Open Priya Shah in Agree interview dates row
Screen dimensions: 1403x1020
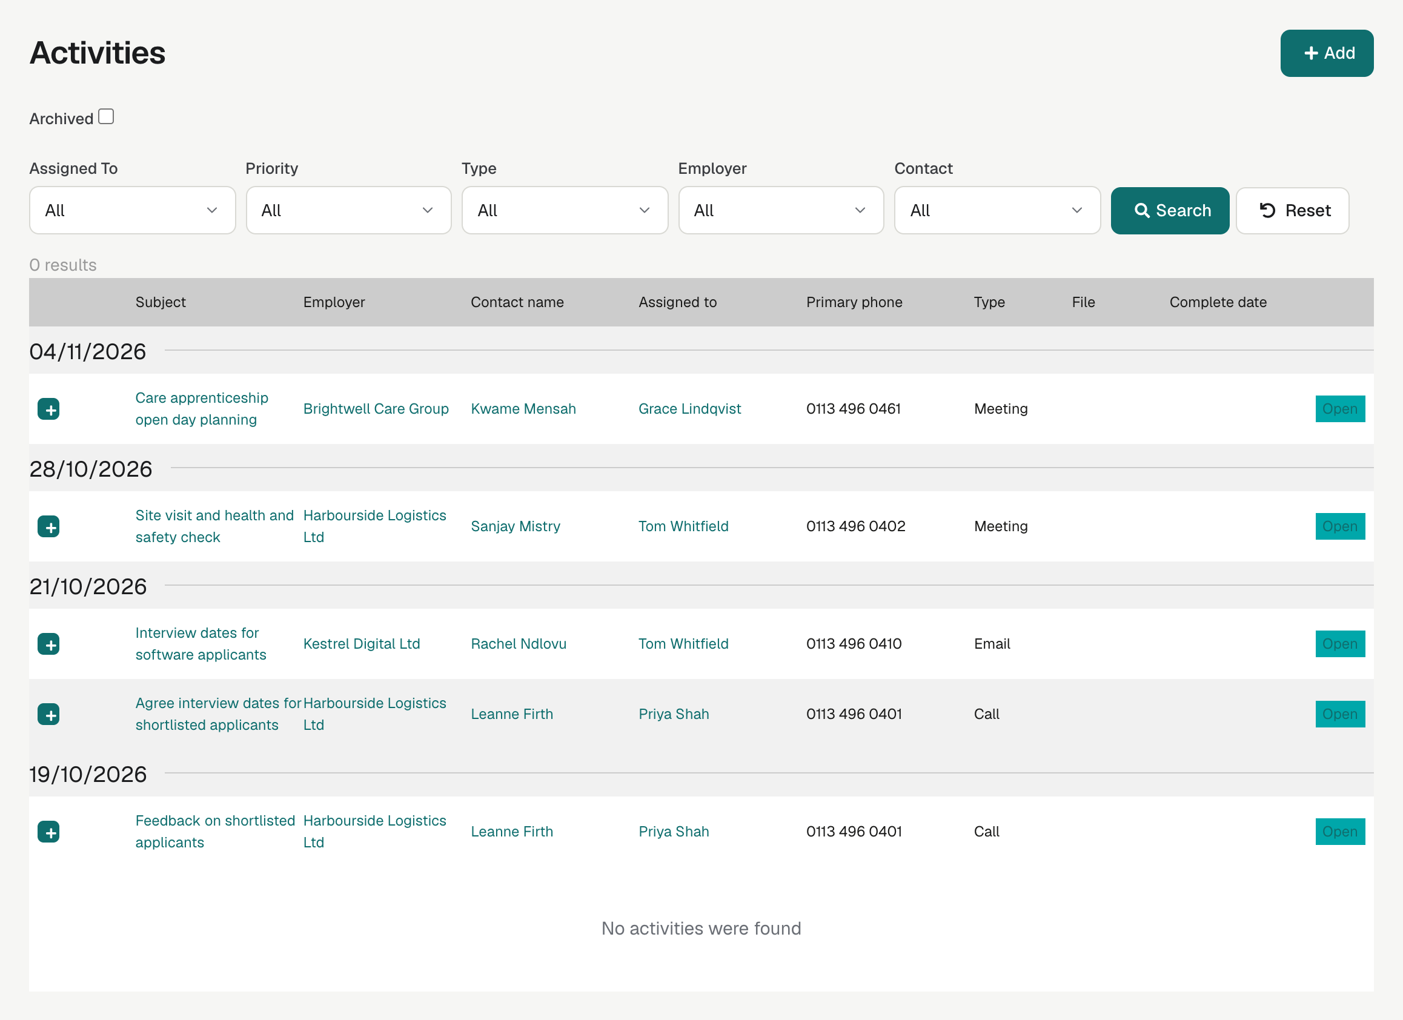[x=674, y=715]
